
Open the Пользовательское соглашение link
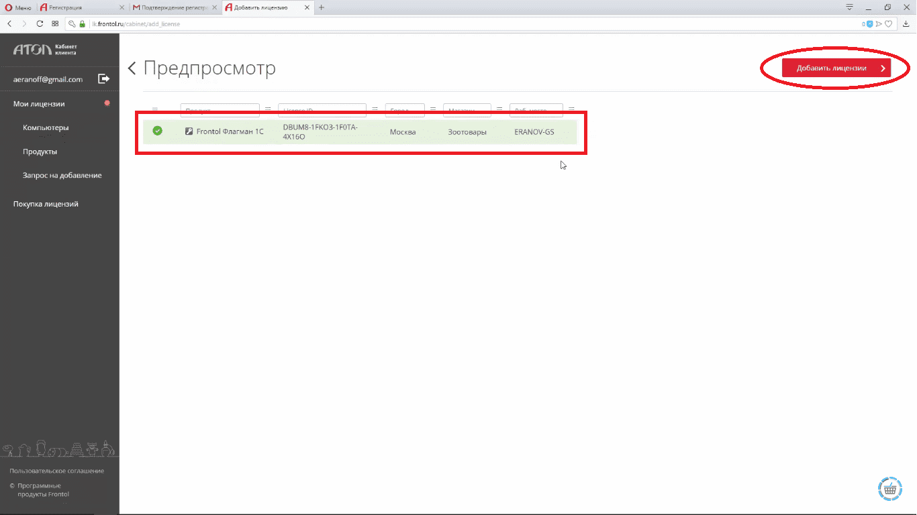click(x=56, y=471)
